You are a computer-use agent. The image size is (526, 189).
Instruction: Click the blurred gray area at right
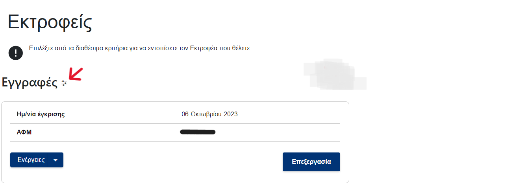tap(335, 75)
